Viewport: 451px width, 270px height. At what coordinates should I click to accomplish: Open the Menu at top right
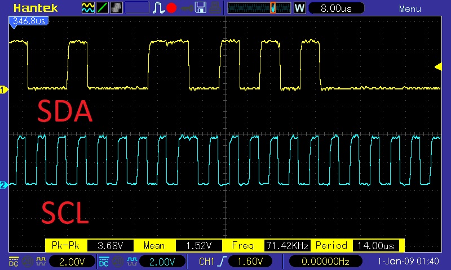point(410,8)
